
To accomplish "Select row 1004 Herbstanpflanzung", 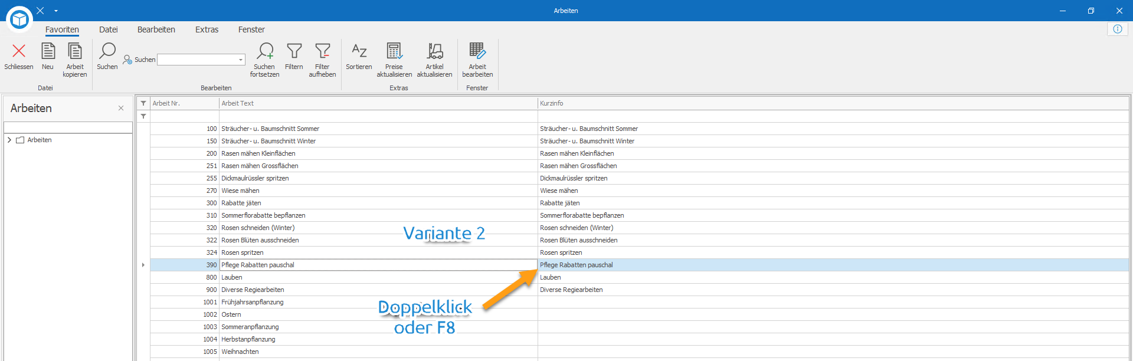I will [640, 339].
